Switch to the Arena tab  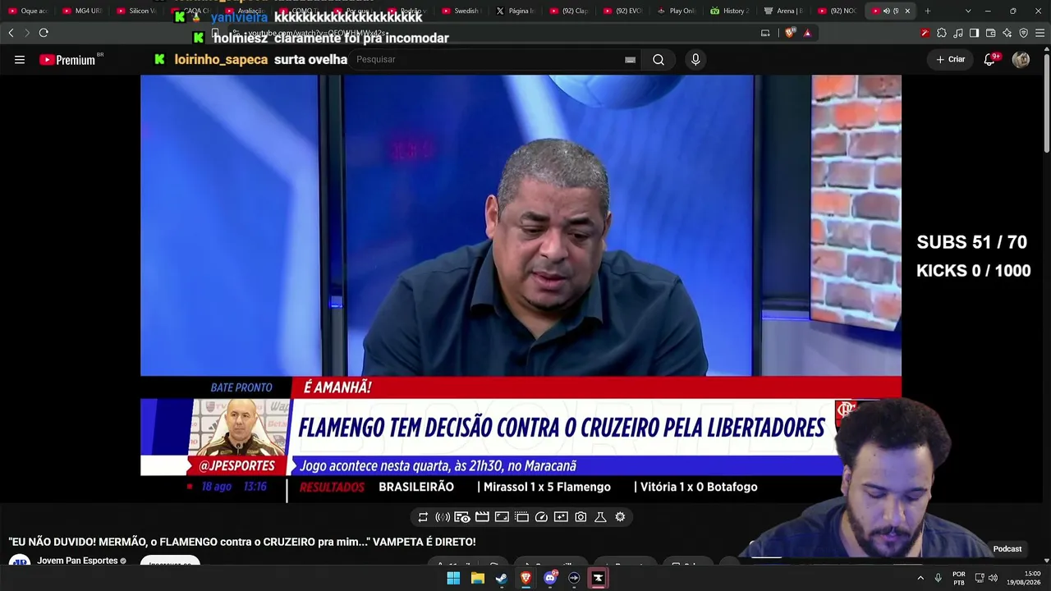click(785, 11)
